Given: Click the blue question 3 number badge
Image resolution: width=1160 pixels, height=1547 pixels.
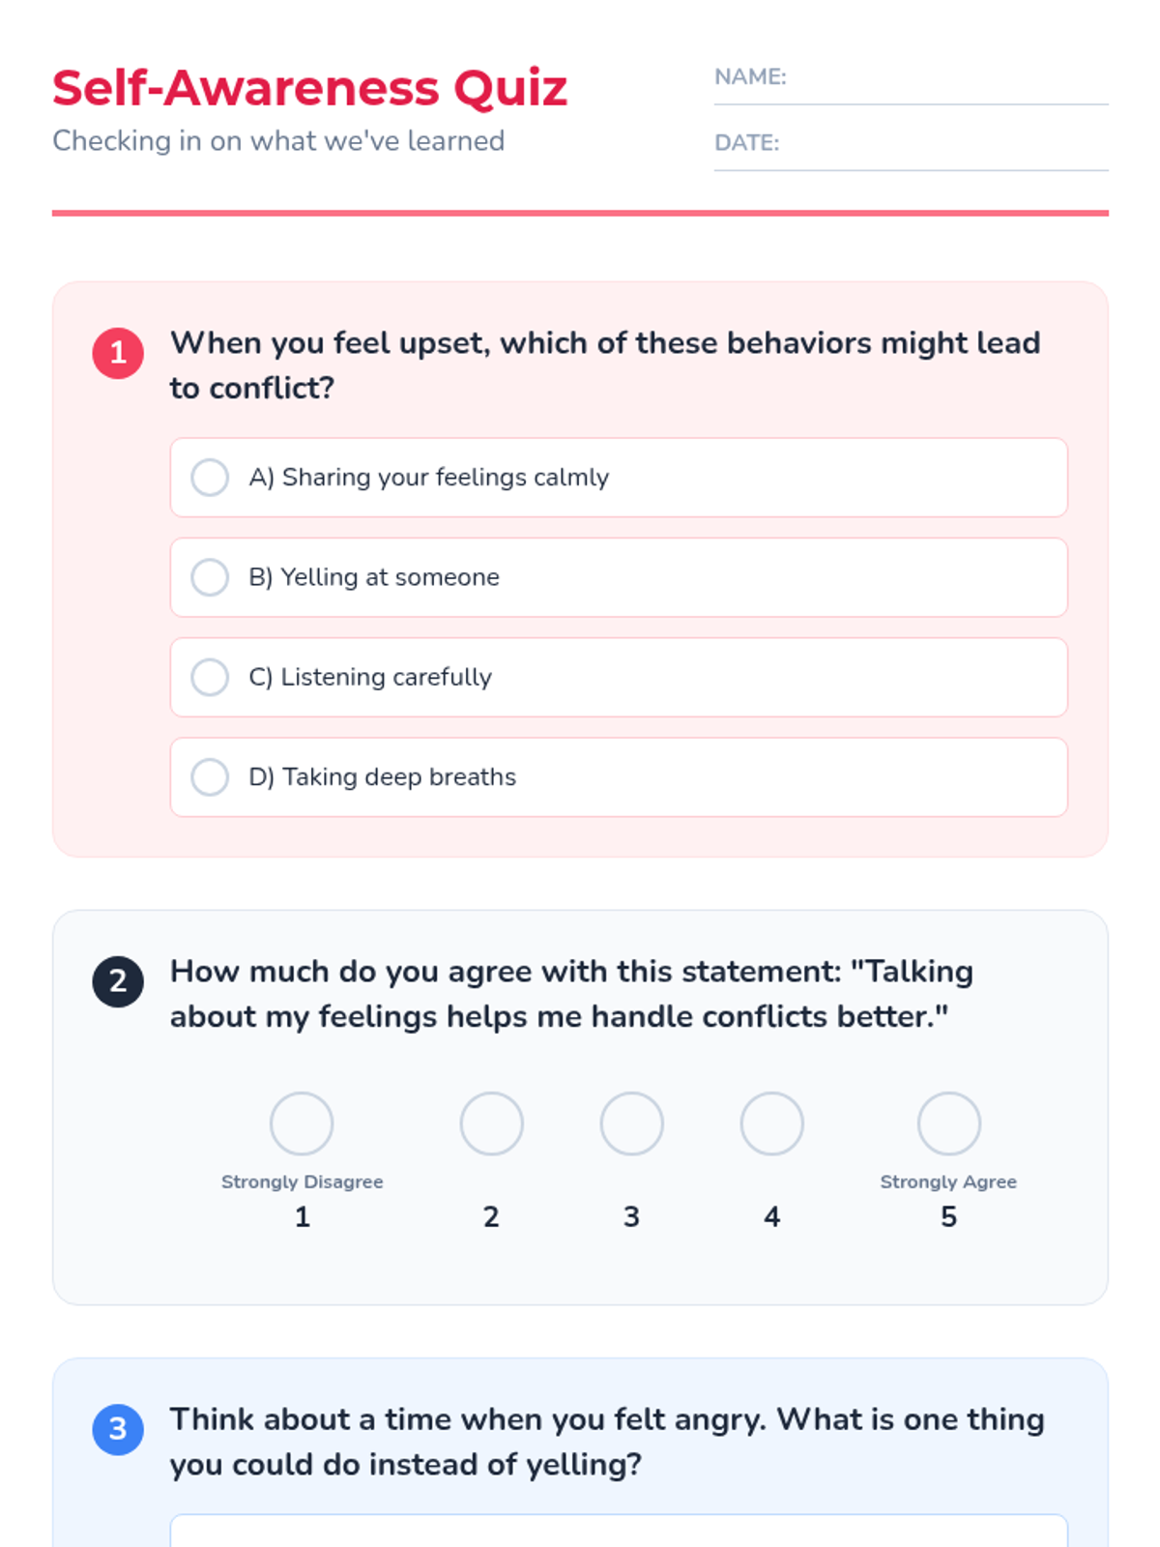Looking at the screenshot, I should tap(118, 1429).
